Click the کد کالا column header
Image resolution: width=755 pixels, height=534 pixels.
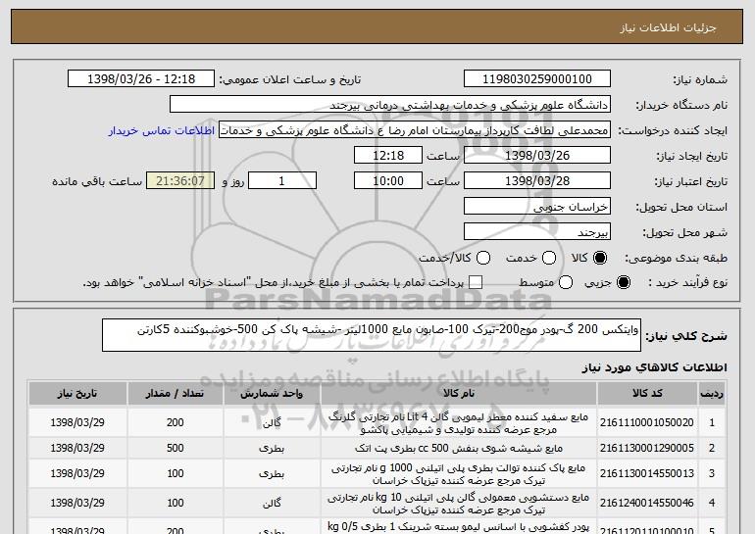click(x=647, y=394)
